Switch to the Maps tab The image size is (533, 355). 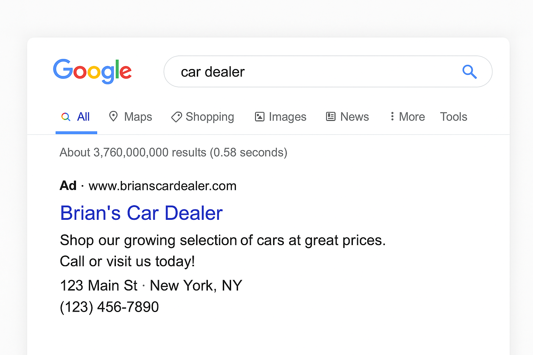click(130, 116)
